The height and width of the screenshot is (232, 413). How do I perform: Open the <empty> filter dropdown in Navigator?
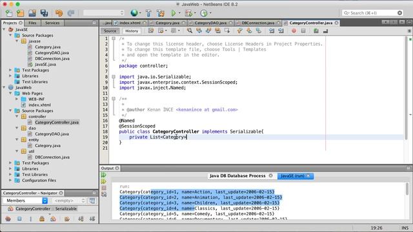tap(69, 200)
